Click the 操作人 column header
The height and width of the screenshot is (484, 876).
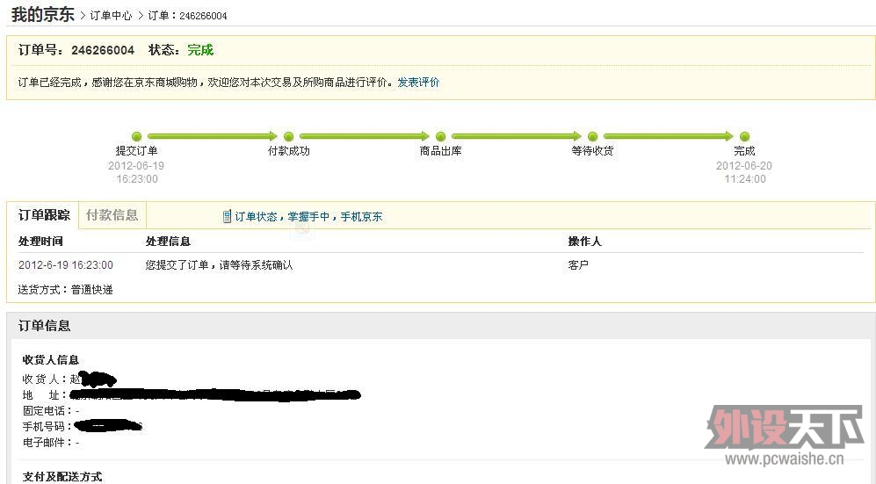(585, 242)
